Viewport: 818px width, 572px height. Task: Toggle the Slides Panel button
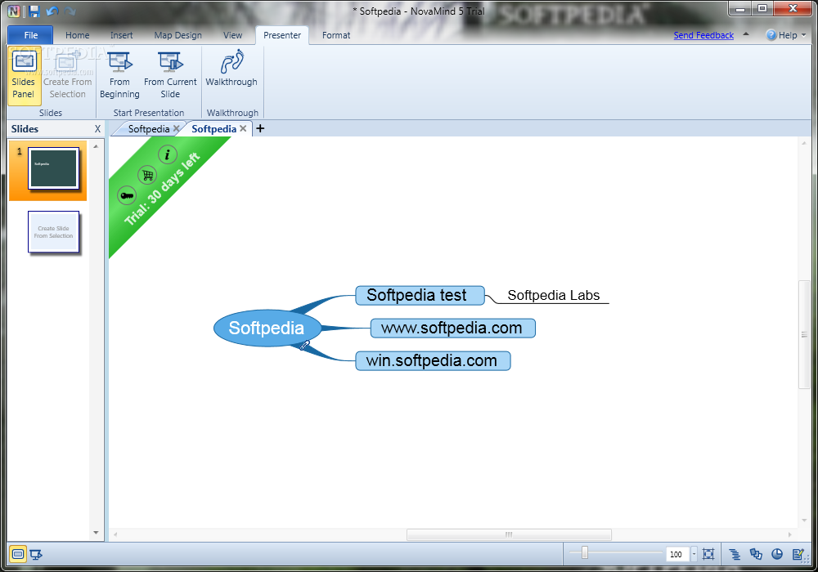pyautogui.click(x=24, y=75)
